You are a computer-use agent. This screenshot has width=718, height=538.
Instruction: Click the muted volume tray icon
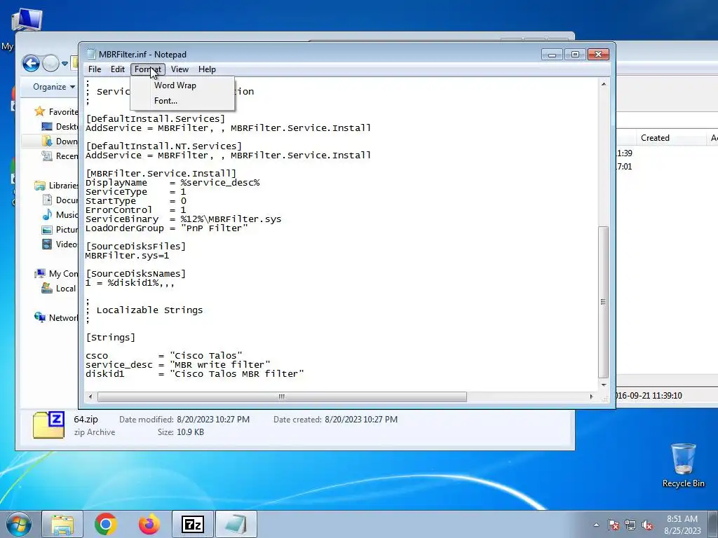(647, 525)
